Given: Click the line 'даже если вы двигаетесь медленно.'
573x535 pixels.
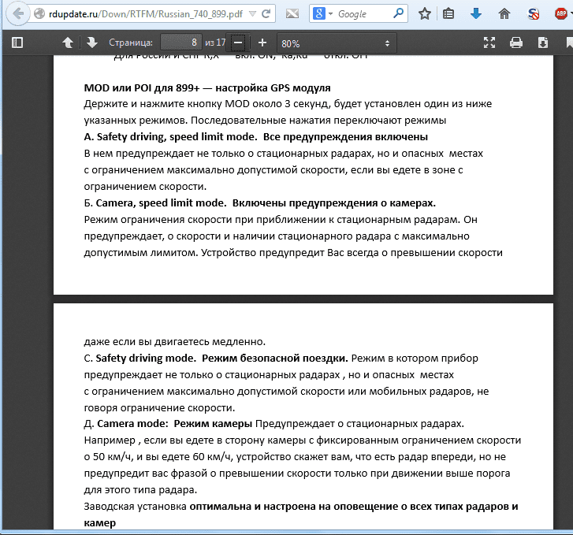Looking at the screenshot, I should (x=175, y=342).
